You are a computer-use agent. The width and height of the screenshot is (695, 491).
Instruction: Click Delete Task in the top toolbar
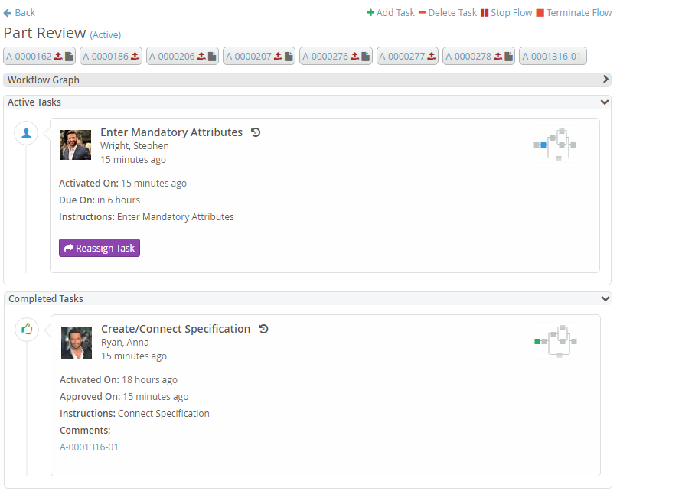point(448,13)
